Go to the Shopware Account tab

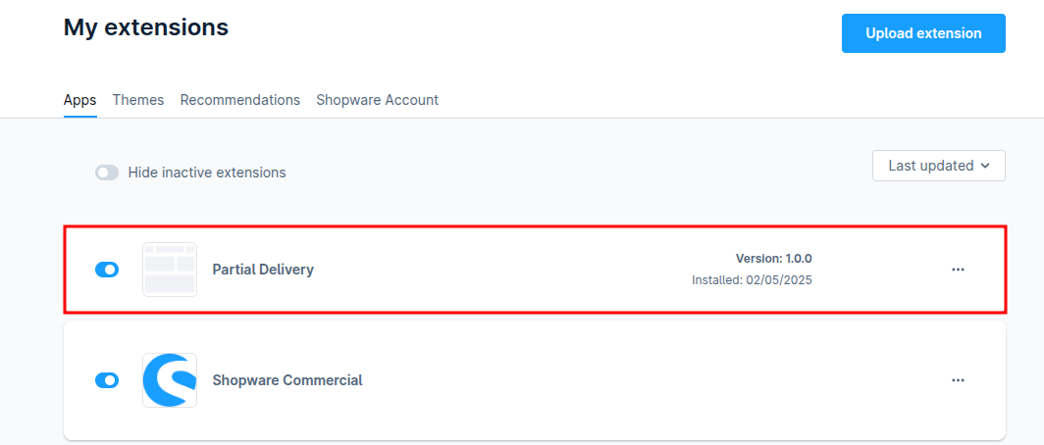click(x=377, y=100)
